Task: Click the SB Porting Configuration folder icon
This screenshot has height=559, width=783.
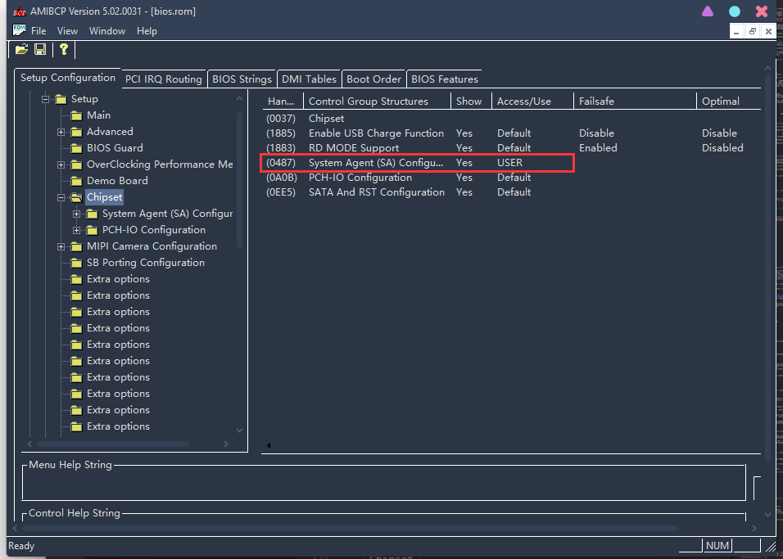Action: (76, 263)
